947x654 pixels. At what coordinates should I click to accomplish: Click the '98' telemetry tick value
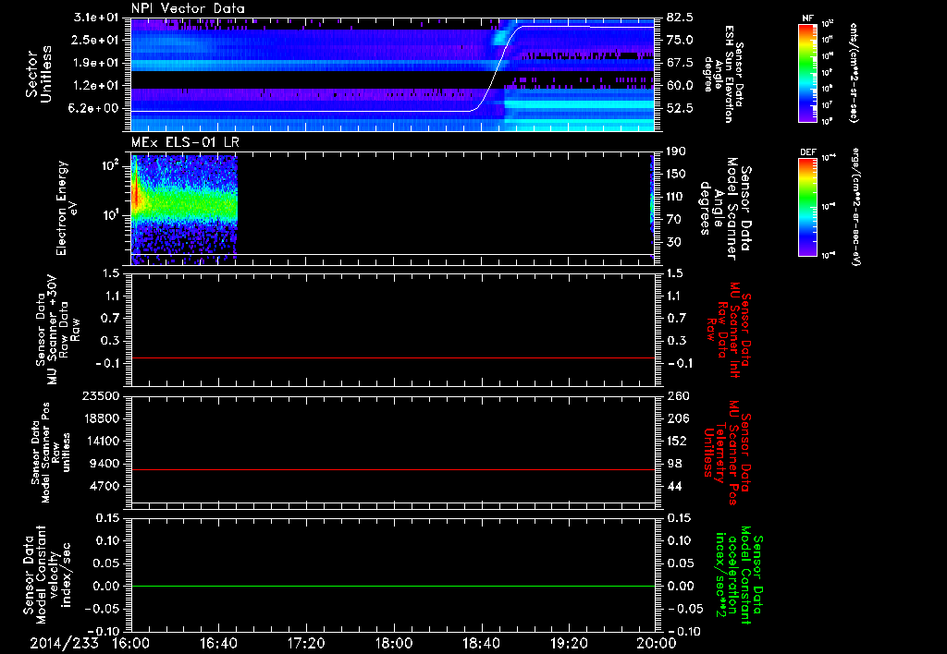point(673,464)
